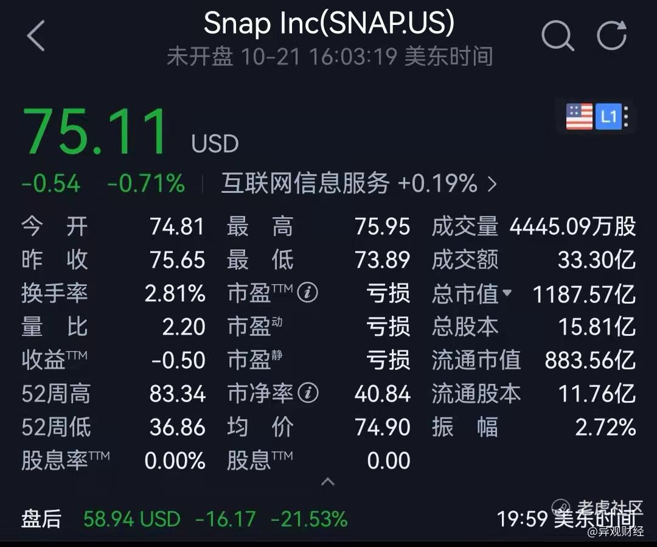Tap the back arrow icon
The height and width of the screenshot is (547, 657).
tap(36, 36)
